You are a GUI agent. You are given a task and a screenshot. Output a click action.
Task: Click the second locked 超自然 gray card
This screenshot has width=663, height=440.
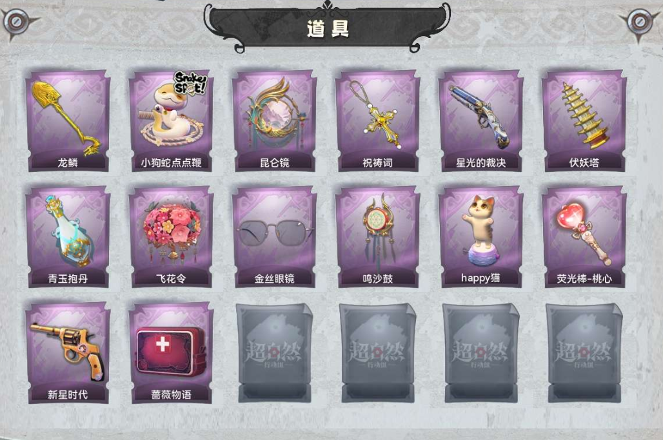pyautogui.click(x=377, y=353)
